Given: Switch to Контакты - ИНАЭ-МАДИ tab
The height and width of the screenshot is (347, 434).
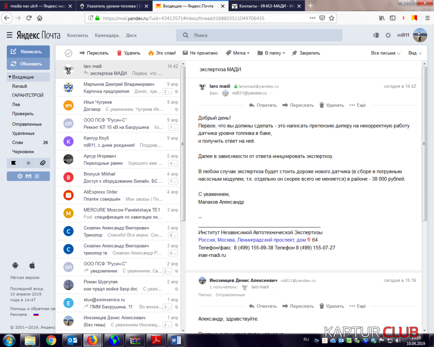Looking at the screenshot, I should pyautogui.click(x=267, y=6).
